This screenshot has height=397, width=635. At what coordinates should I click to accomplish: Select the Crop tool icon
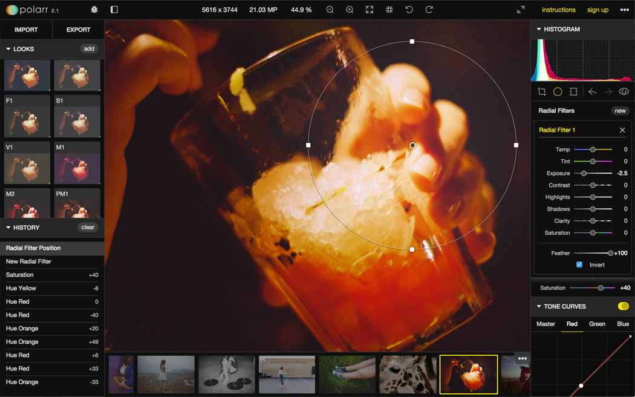542,92
